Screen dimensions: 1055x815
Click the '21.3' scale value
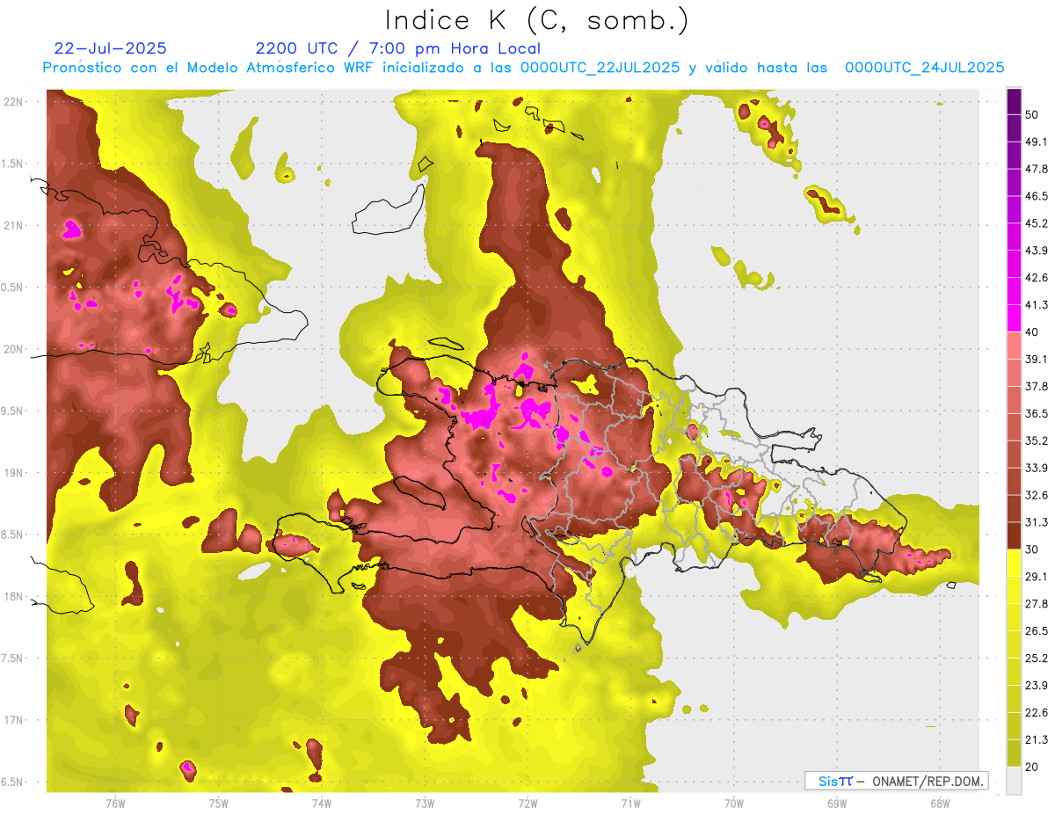click(x=1037, y=740)
